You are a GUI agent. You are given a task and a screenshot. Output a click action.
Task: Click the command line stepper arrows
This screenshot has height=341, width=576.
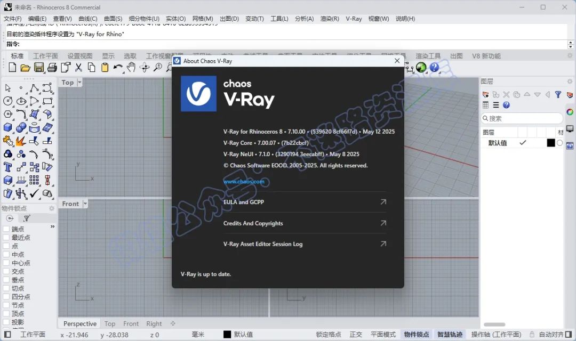(x=570, y=44)
